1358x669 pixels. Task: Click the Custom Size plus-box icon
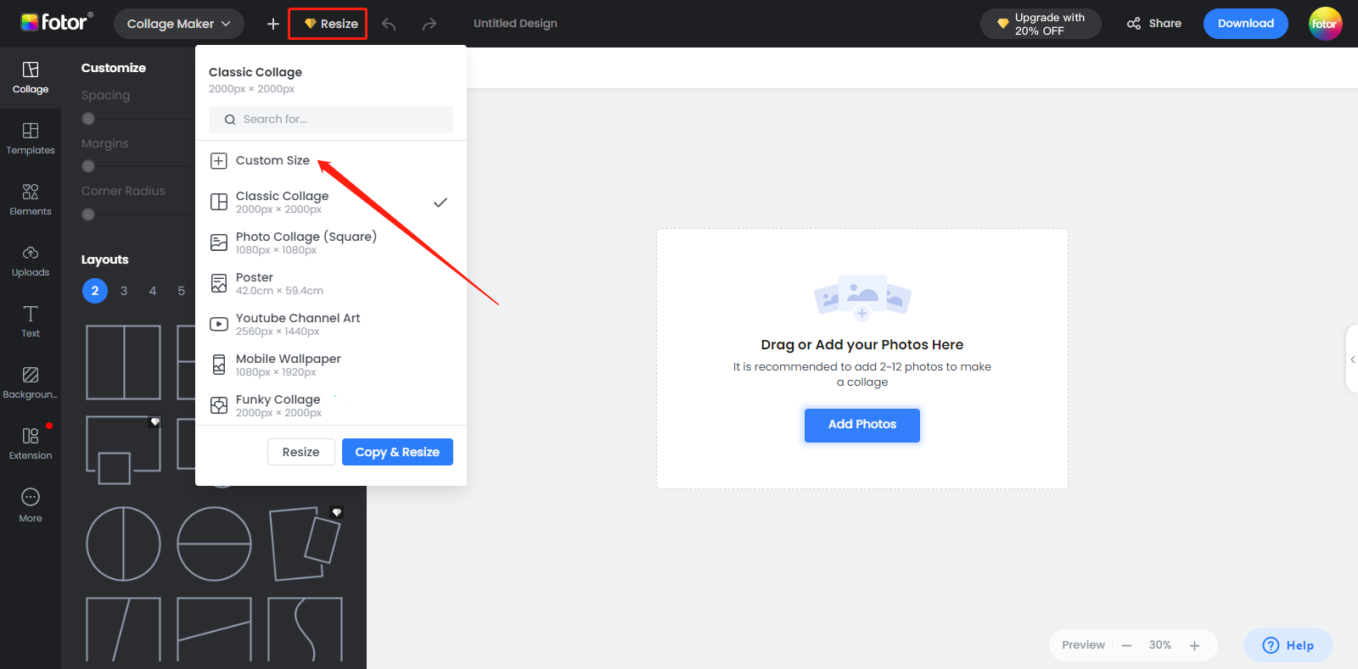[x=219, y=161]
